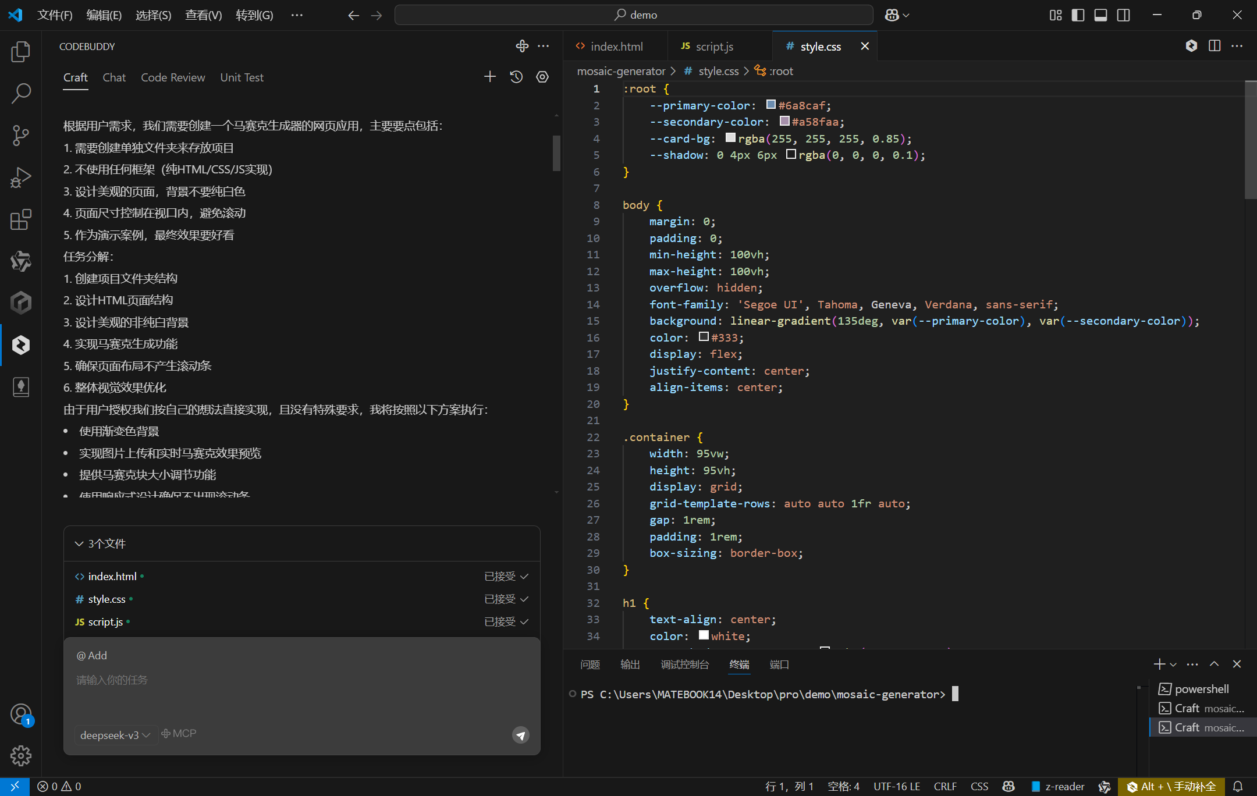
Task: Switch to the Code Review tab
Action: coord(173,77)
